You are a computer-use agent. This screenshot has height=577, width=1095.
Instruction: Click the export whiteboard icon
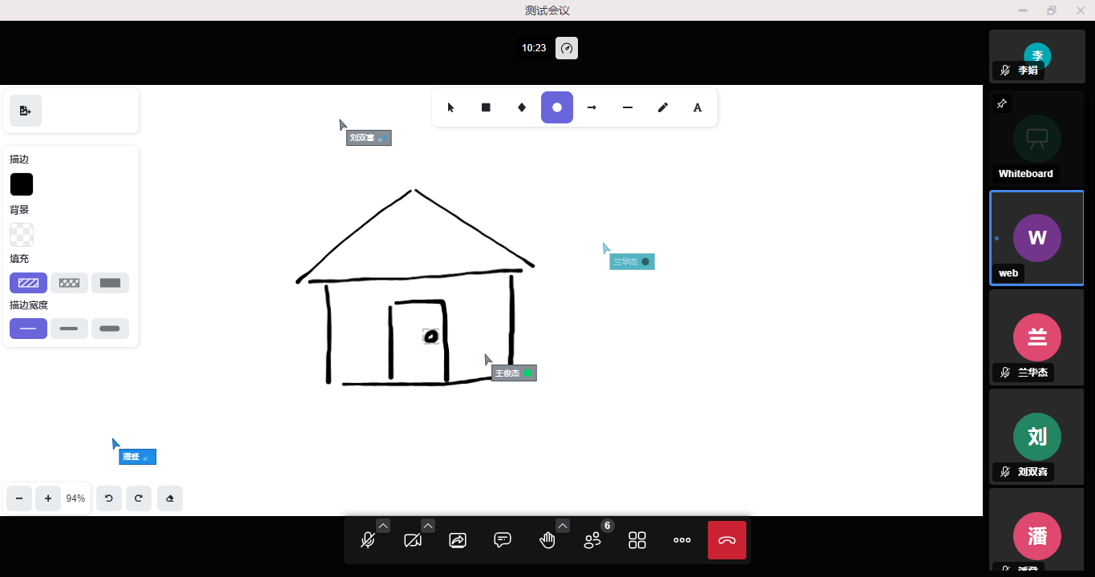pos(26,111)
